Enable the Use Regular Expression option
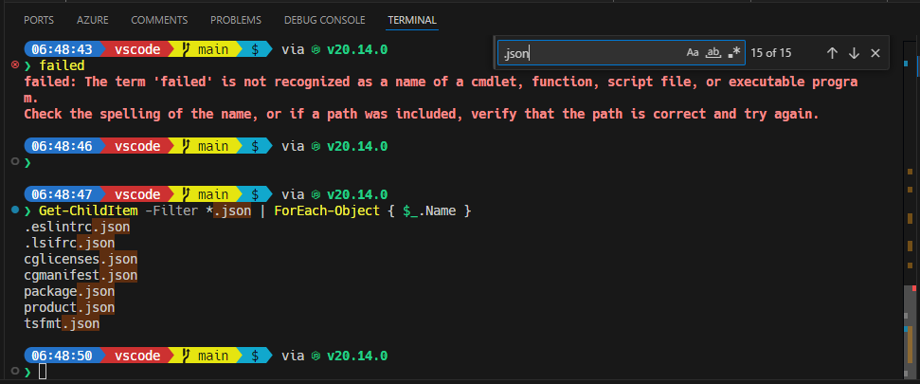The height and width of the screenshot is (384, 920). point(734,53)
